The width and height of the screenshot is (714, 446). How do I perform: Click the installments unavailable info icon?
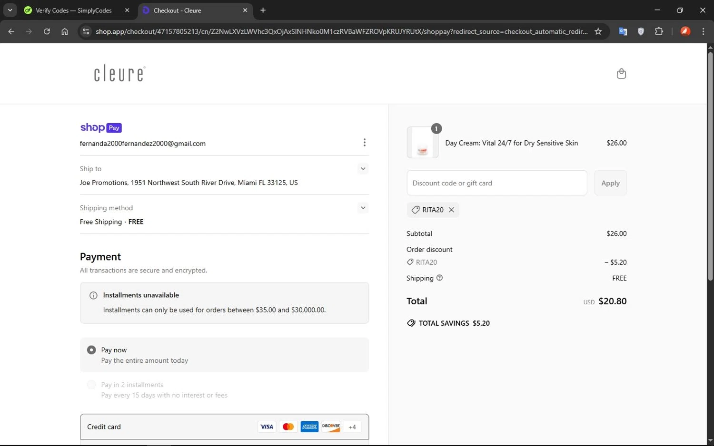click(94, 295)
